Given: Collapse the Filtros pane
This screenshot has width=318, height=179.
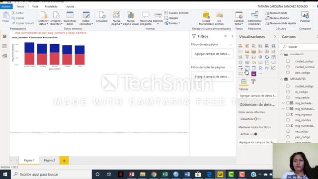Looking at the screenshot, I should pyautogui.click(x=233, y=36).
